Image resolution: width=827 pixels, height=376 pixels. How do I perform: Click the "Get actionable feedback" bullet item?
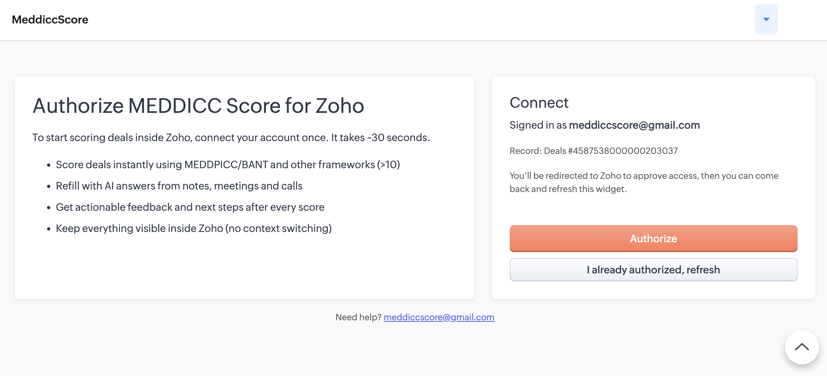tap(190, 207)
